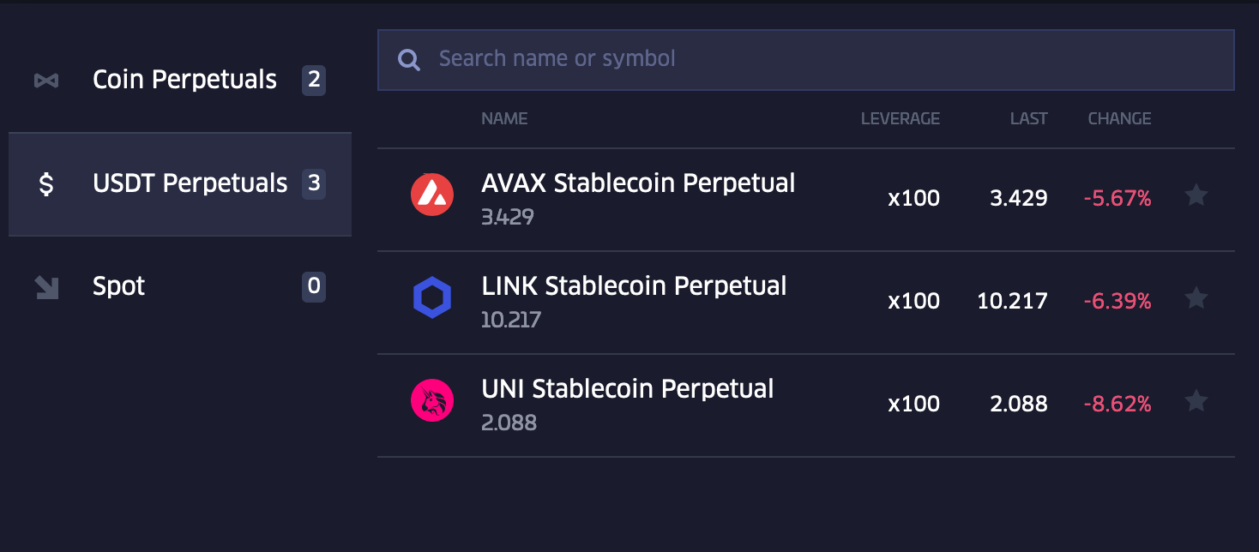Viewport: 1259px width, 552px height.
Task: Select the USDT Perpetuals tab
Action: [x=190, y=183]
